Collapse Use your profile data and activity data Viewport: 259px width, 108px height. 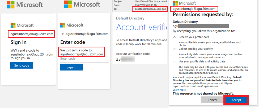pos(175,62)
